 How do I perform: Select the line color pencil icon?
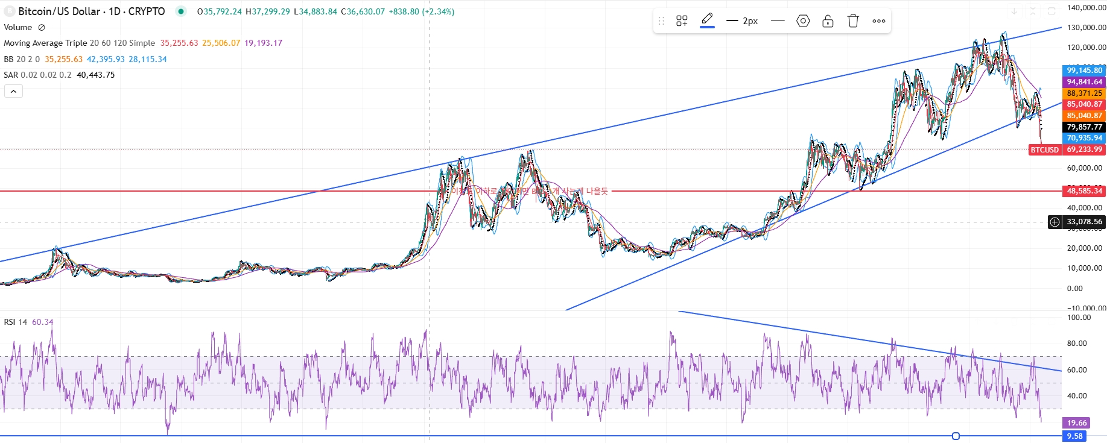coord(707,20)
